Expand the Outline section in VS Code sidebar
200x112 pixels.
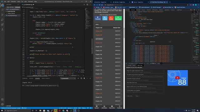(x=8, y=106)
